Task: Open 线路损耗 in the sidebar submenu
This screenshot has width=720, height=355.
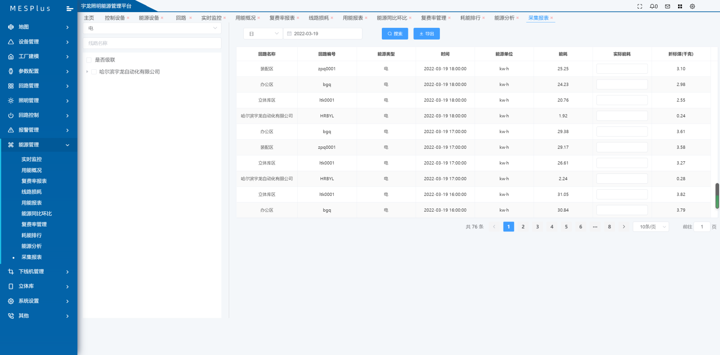Action: coord(32,192)
